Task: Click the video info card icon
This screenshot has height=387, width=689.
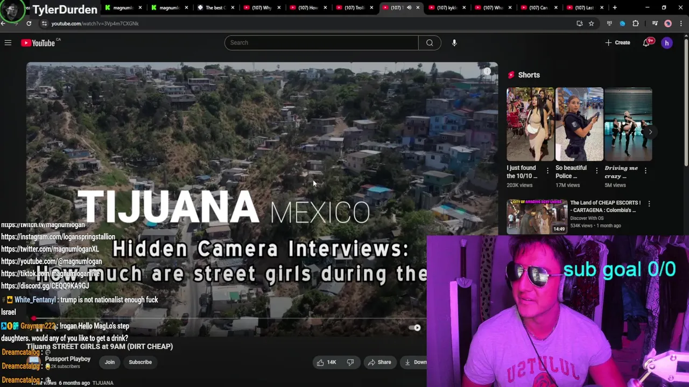Action: pos(487,71)
